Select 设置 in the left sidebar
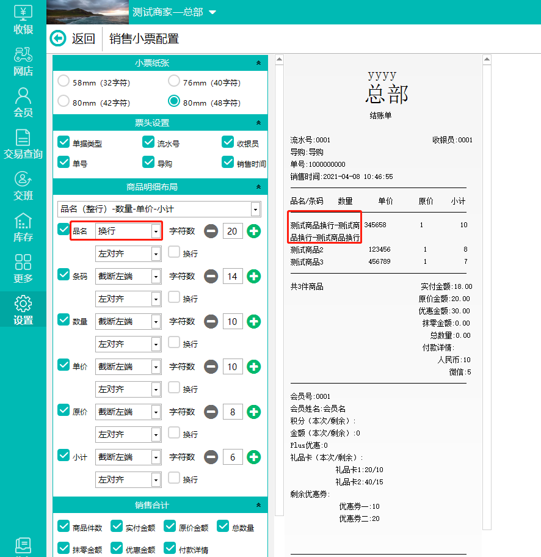The image size is (541, 557). pyautogui.click(x=23, y=310)
